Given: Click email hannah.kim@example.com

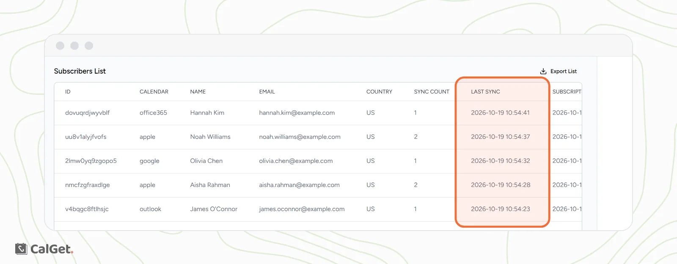Looking at the screenshot, I should (297, 113).
